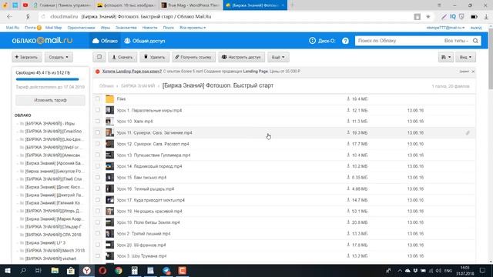Click the storage usage progress bar
Image resolution: width=493 pixels, height=277 pixels.
point(47,79)
